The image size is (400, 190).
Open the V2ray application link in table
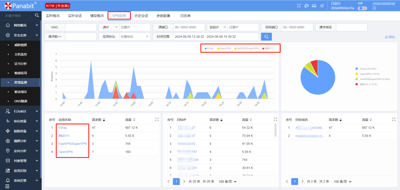(x=63, y=127)
